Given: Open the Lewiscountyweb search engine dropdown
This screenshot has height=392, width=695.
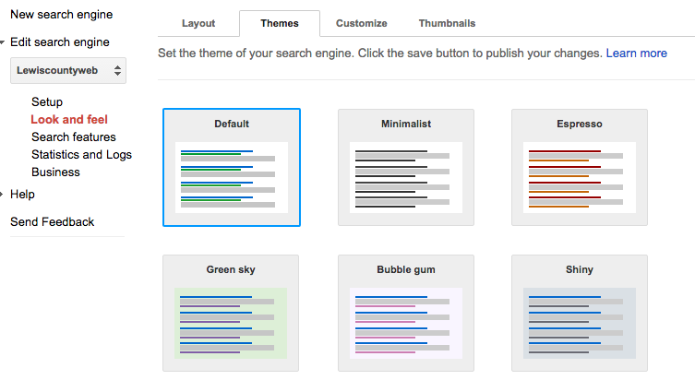Looking at the screenshot, I should 68,70.
